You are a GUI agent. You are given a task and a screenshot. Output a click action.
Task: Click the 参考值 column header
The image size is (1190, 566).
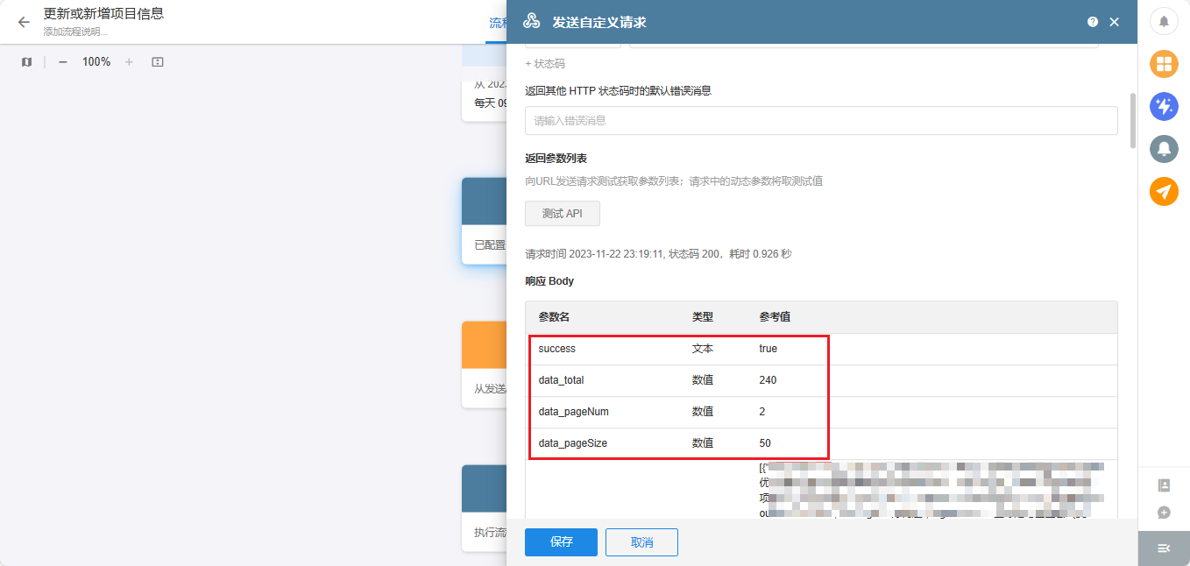tap(775, 317)
